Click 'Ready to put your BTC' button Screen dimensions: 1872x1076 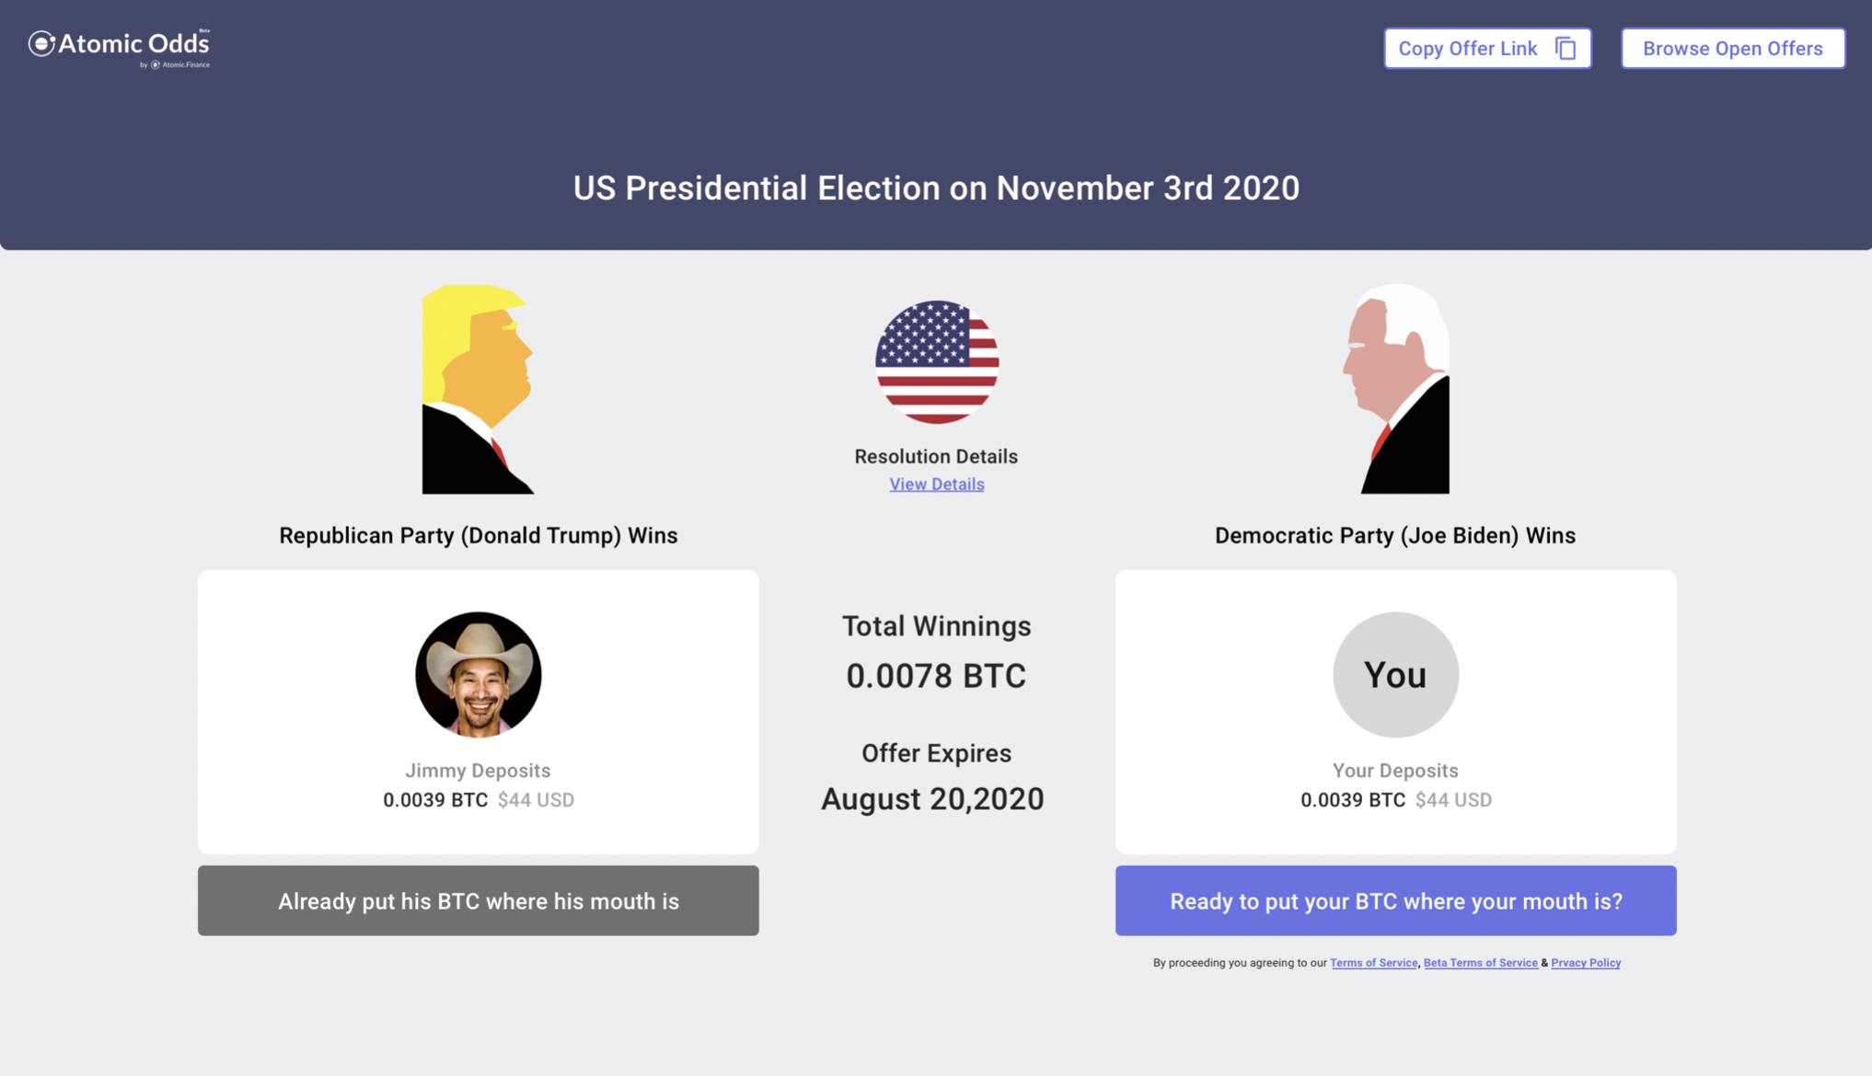[x=1395, y=900]
